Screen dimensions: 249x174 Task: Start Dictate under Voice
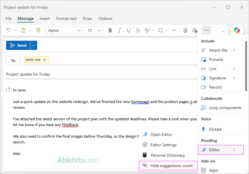[x=220, y=129]
